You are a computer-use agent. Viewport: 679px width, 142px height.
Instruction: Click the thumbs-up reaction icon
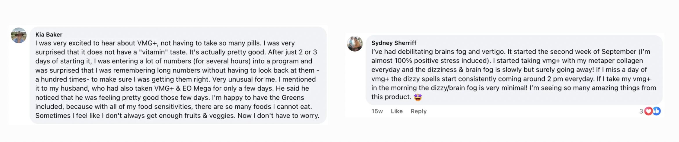[x=656, y=111]
